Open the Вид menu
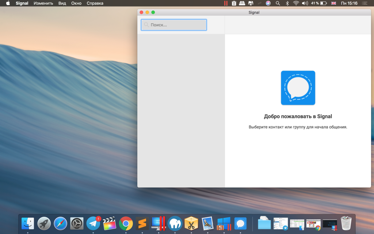This screenshot has height=234, width=374. click(x=62, y=3)
